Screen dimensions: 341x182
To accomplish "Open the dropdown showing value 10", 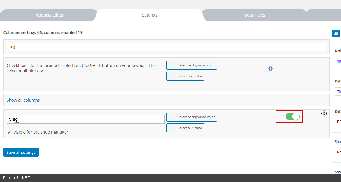I will tap(338, 61).
